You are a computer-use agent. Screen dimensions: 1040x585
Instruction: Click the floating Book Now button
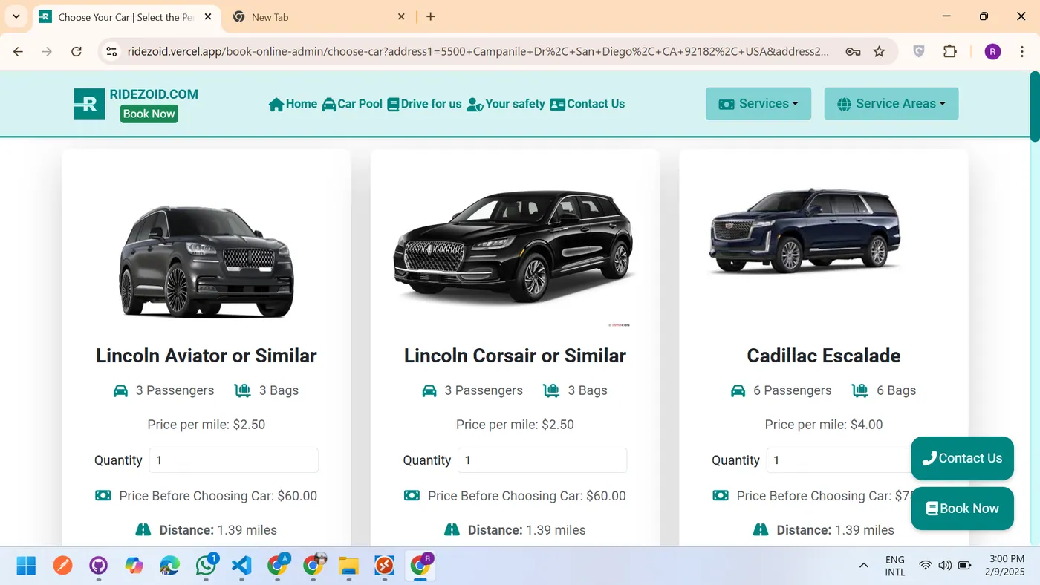(x=962, y=509)
